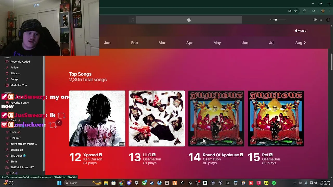Click the Ref album artwork

point(276,118)
